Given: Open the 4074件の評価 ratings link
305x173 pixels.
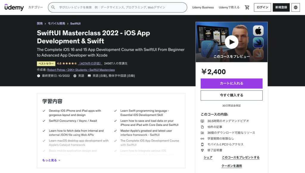Looking at the screenshot, I should point(90,64).
